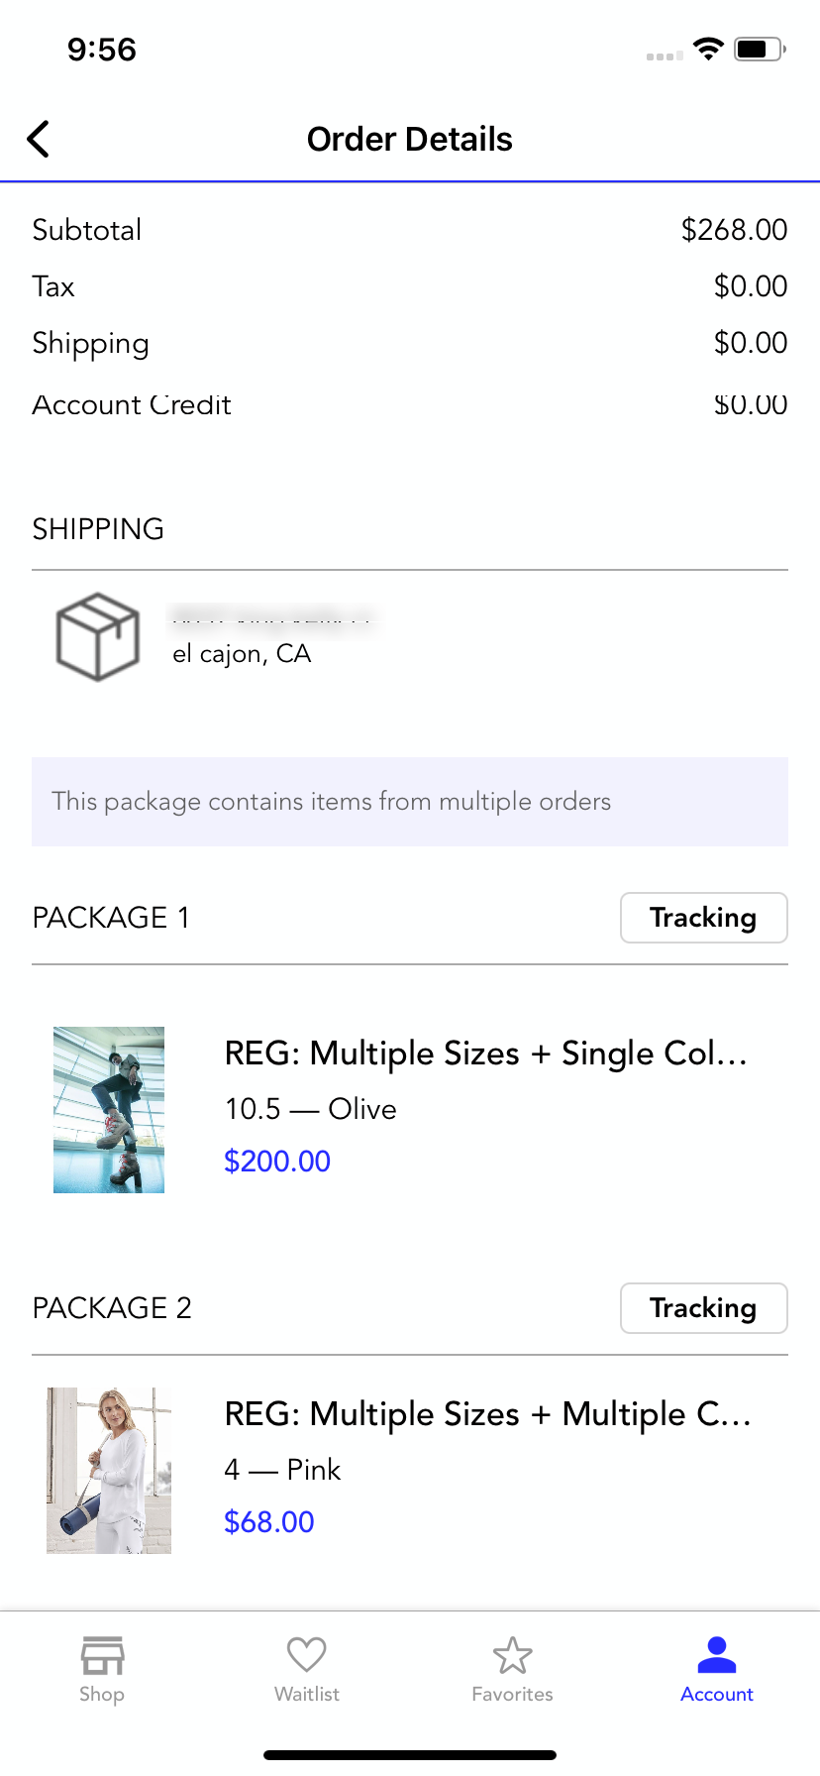Image resolution: width=820 pixels, height=1776 pixels.
Task: Tap the $68.00 item price
Action: tap(269, 1522)
